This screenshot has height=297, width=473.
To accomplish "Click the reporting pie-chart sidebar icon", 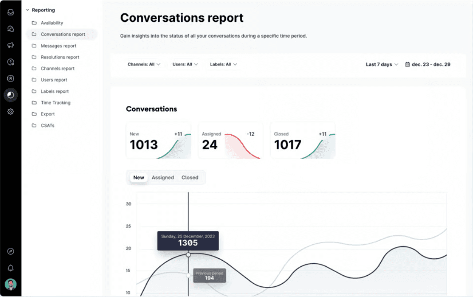I will coord(11,95).
